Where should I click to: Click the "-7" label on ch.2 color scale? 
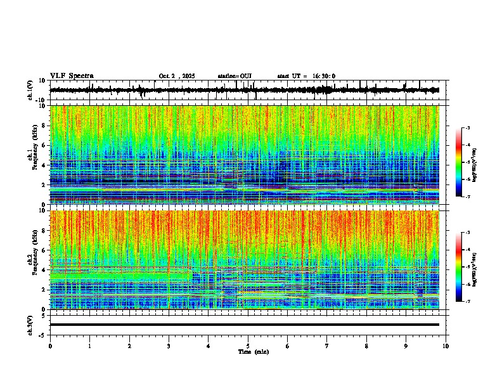click(x=468, y=301)
